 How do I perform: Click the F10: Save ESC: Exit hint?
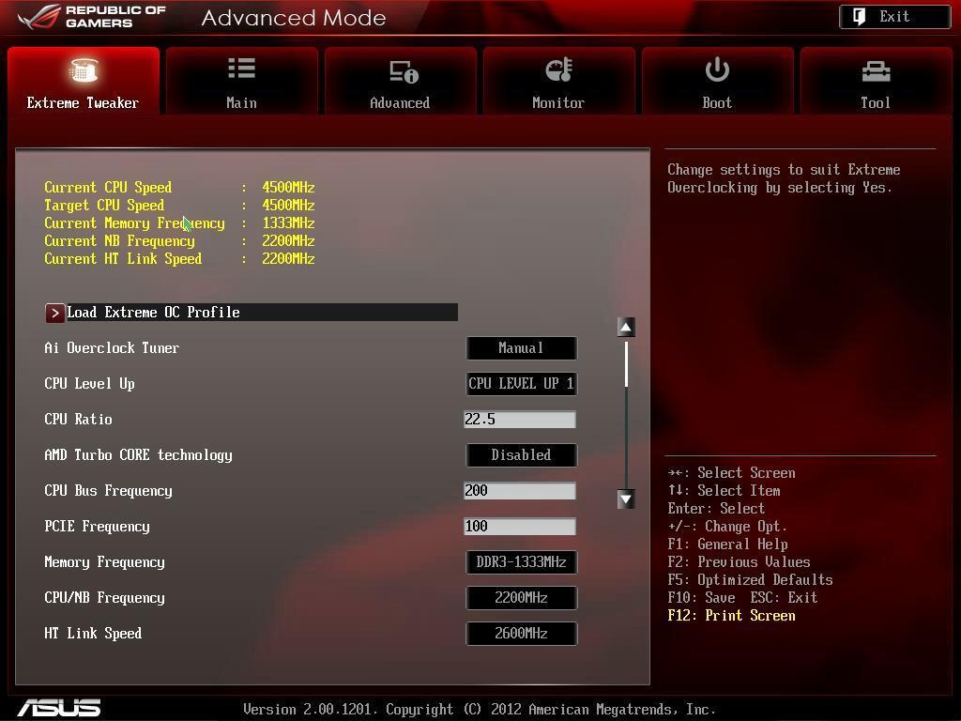[x=742, y=597]
